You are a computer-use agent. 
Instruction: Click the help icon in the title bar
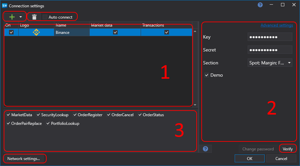click(260, 5)
